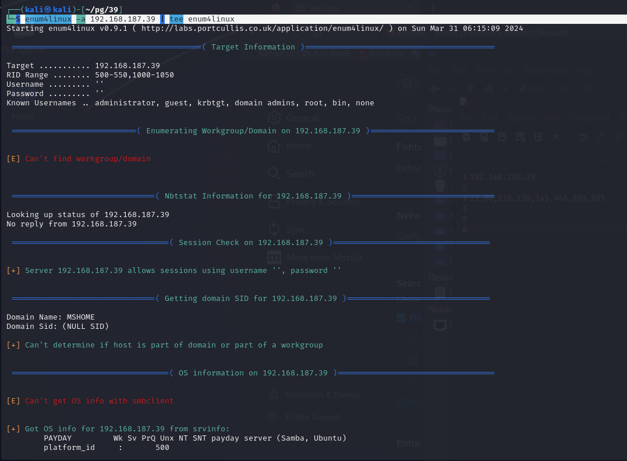Click 'payday server (Samba, Ubuntu)' description
The image size is (627, 461).
pos(279,438)
